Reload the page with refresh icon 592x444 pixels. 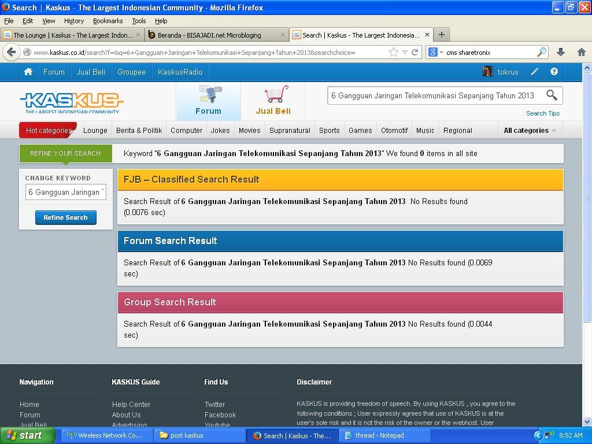coord(415,52)
